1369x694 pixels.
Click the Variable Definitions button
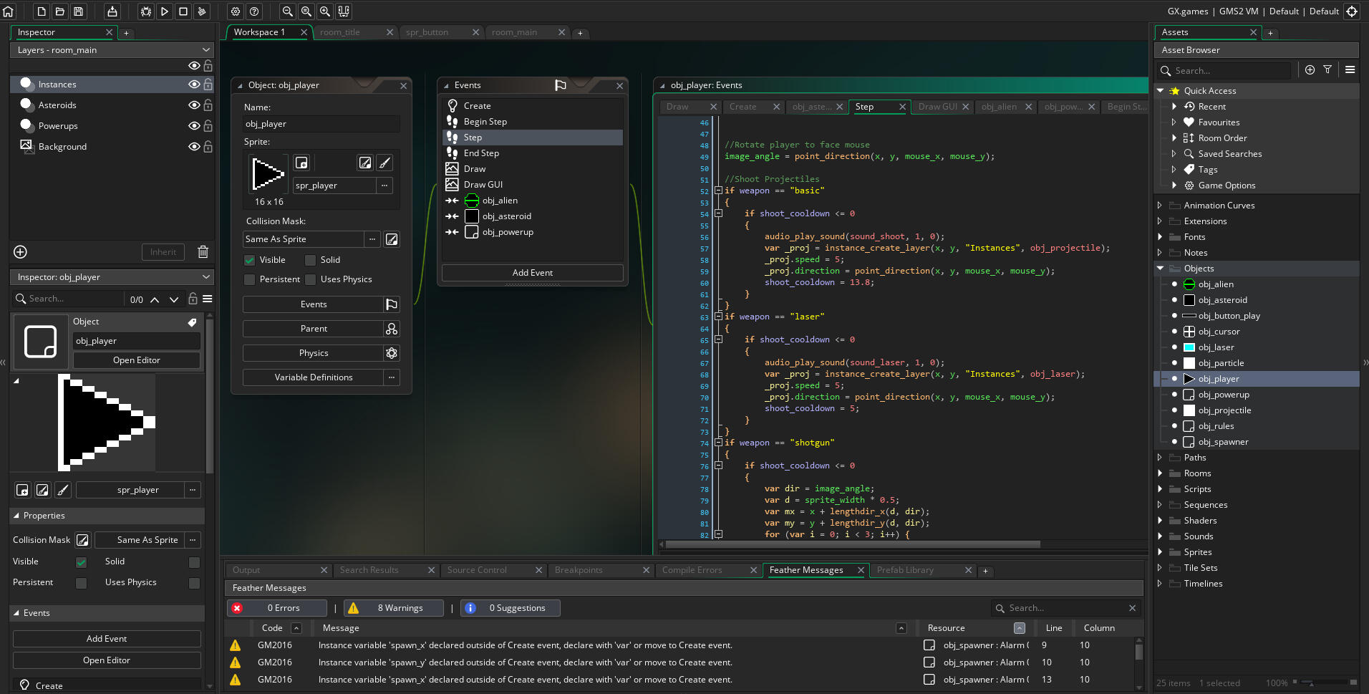pos(313,377)
